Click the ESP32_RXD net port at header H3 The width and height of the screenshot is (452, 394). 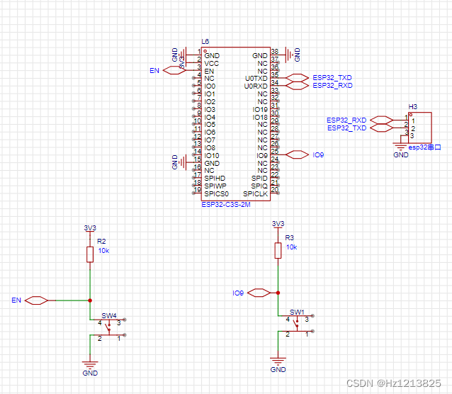[x=381, y=120]
